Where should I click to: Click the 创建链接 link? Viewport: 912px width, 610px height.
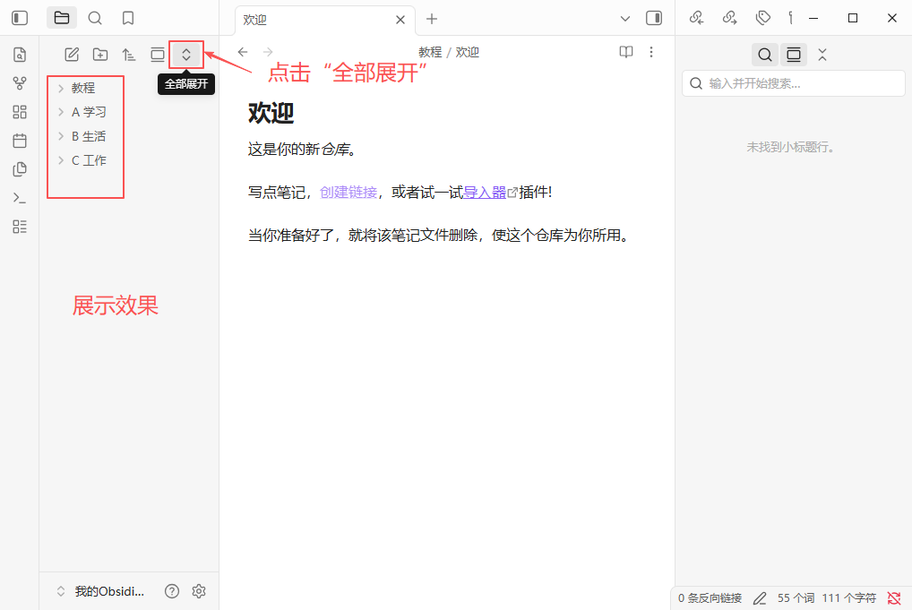coord(348,192)
